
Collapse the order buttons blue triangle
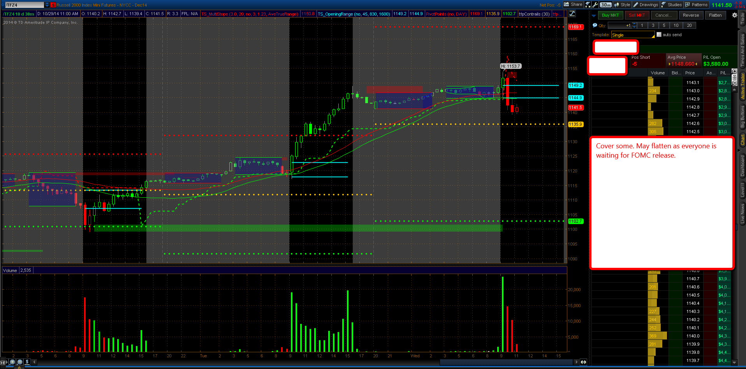[x=594, y=16]
